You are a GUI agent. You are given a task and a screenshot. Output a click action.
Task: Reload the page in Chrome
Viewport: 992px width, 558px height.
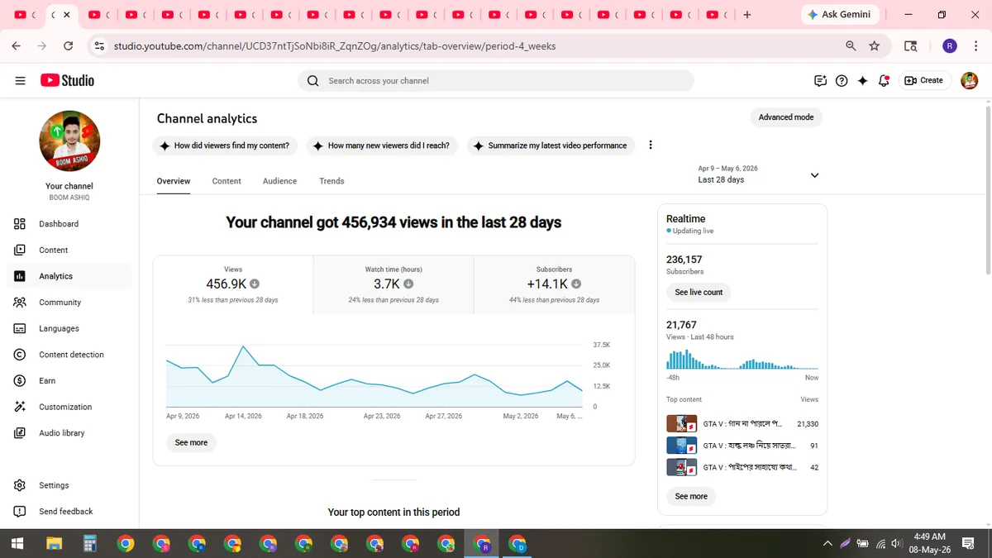pyautogui.click(x=68, y=46)
